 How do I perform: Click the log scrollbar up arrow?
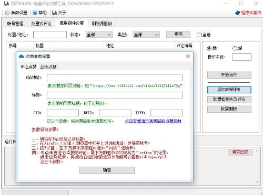[x=257, y=150]
